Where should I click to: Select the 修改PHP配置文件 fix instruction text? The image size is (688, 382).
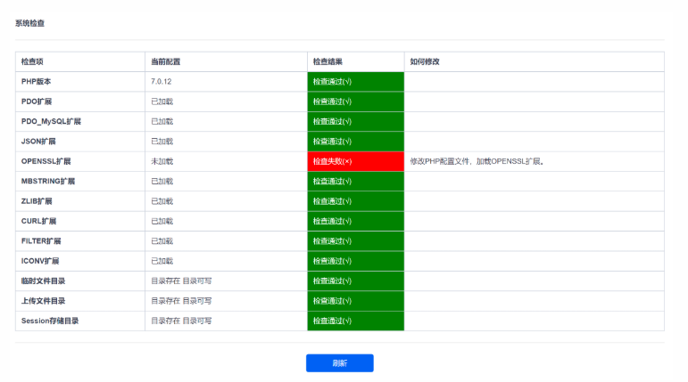477,161
